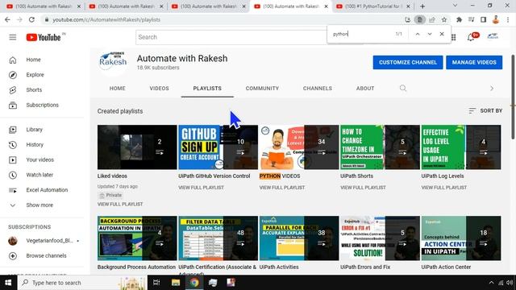Viewport: 516px width, 290px height.
Task: Open Subscriptions in the sidebar
Action: [42, 106]
